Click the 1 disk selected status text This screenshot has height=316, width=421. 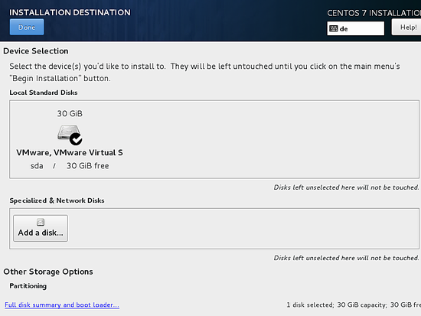(x=354, y=305)
